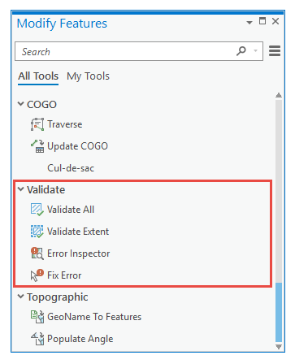The image size is (295, 364).
Task: Switch to the My Tools tab
Action: point(88,76)
